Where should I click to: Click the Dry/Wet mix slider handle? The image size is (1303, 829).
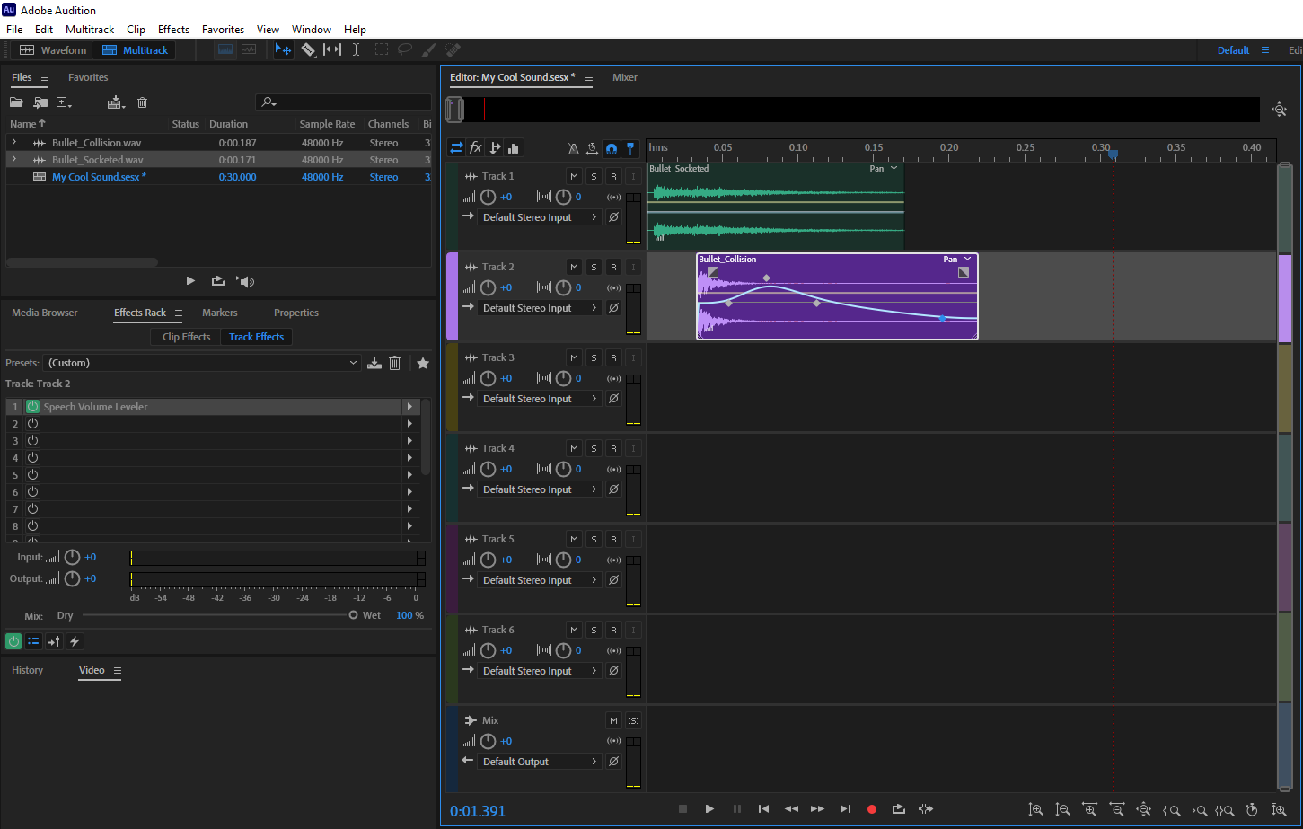click(354, 615)
